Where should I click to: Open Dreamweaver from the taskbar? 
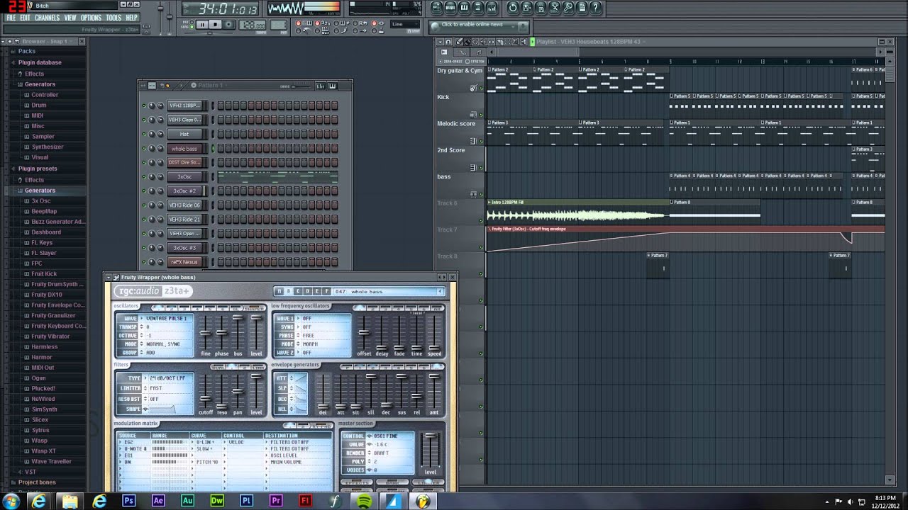coord(217,501)
